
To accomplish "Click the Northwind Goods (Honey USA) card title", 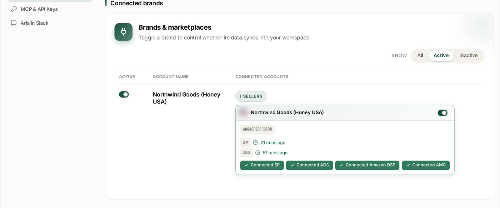I will [x=287, y=112].
